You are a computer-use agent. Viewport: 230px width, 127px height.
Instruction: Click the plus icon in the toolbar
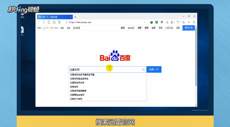pos(189,22)
